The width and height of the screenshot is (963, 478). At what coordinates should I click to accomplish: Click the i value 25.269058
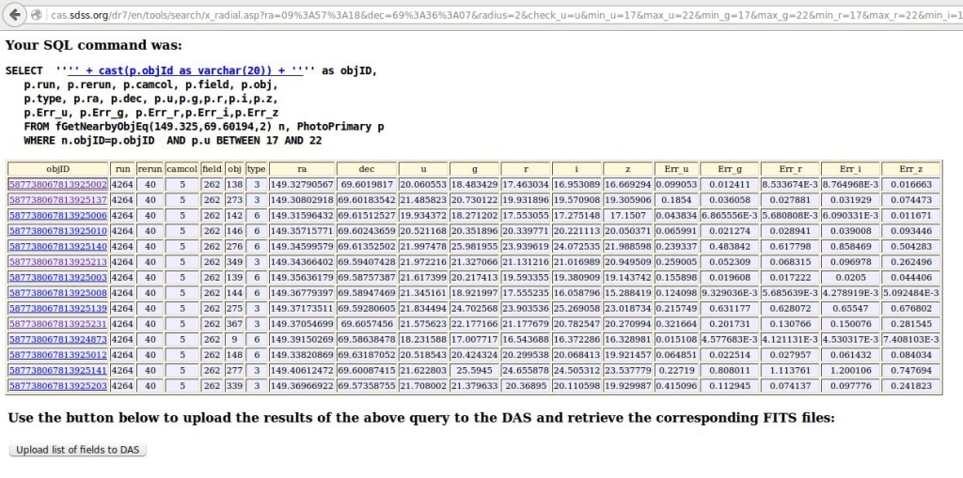point(576,308)
